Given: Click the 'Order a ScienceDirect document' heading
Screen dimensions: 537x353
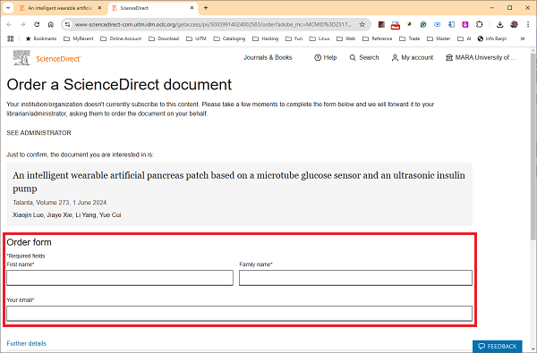Looking at the screenshot, I should click(x=119, y=85).
